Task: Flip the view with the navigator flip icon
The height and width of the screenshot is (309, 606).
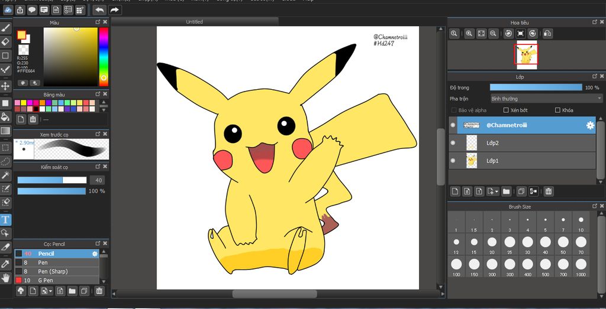Action: 547,34
